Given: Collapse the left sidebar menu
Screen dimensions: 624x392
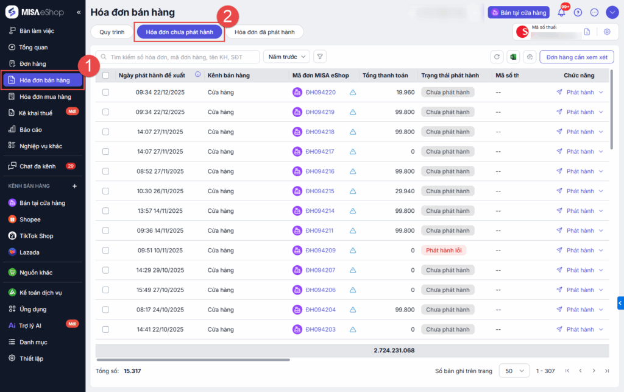Looking at the screenshot, I should (79, 12).
